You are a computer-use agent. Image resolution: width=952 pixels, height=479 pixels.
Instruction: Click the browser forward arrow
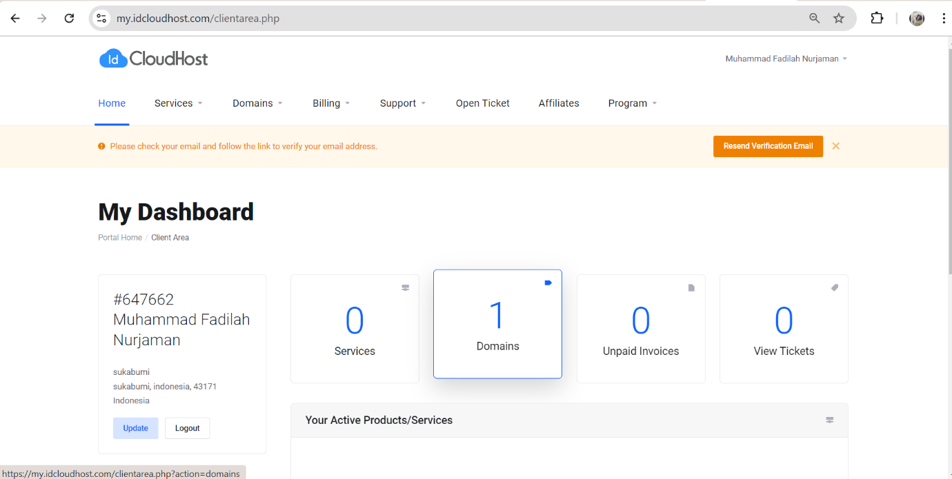[x=42, y=19]
